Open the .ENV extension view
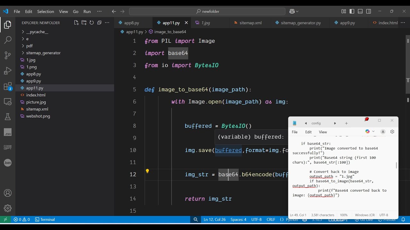 [8, 132]
